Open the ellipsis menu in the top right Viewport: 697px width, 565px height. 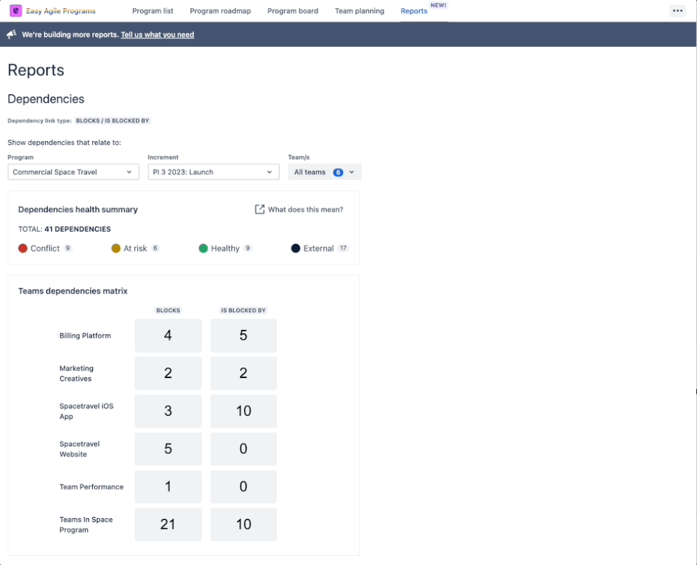click(676, 10)
